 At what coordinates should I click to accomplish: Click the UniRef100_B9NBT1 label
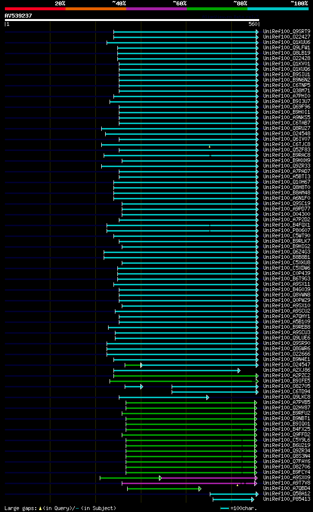(x=287, y=419)
